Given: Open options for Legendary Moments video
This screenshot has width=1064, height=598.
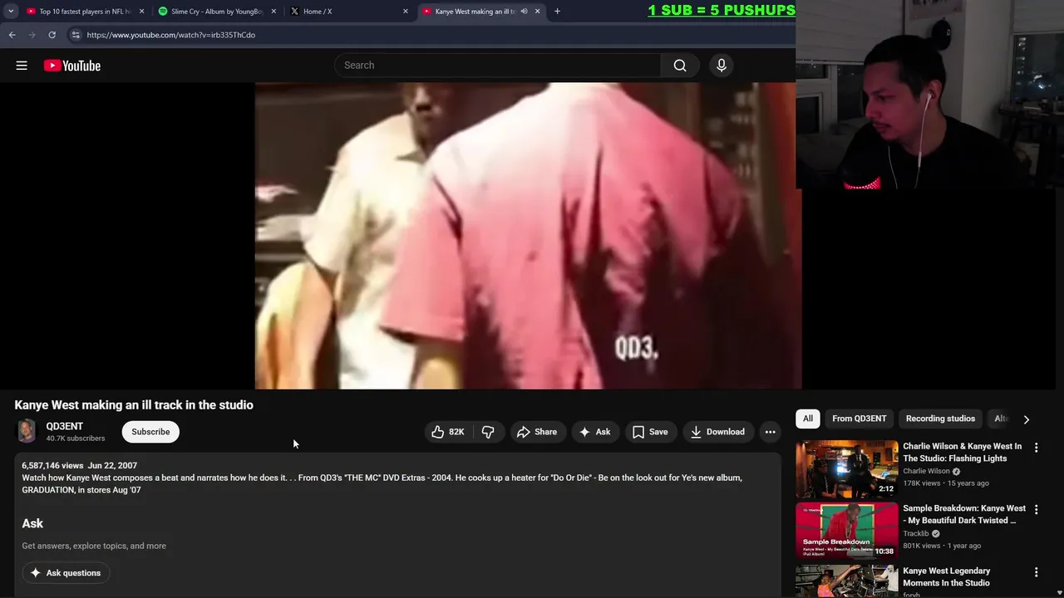Looking at the screenshot, I should (x=1036, y=572).
